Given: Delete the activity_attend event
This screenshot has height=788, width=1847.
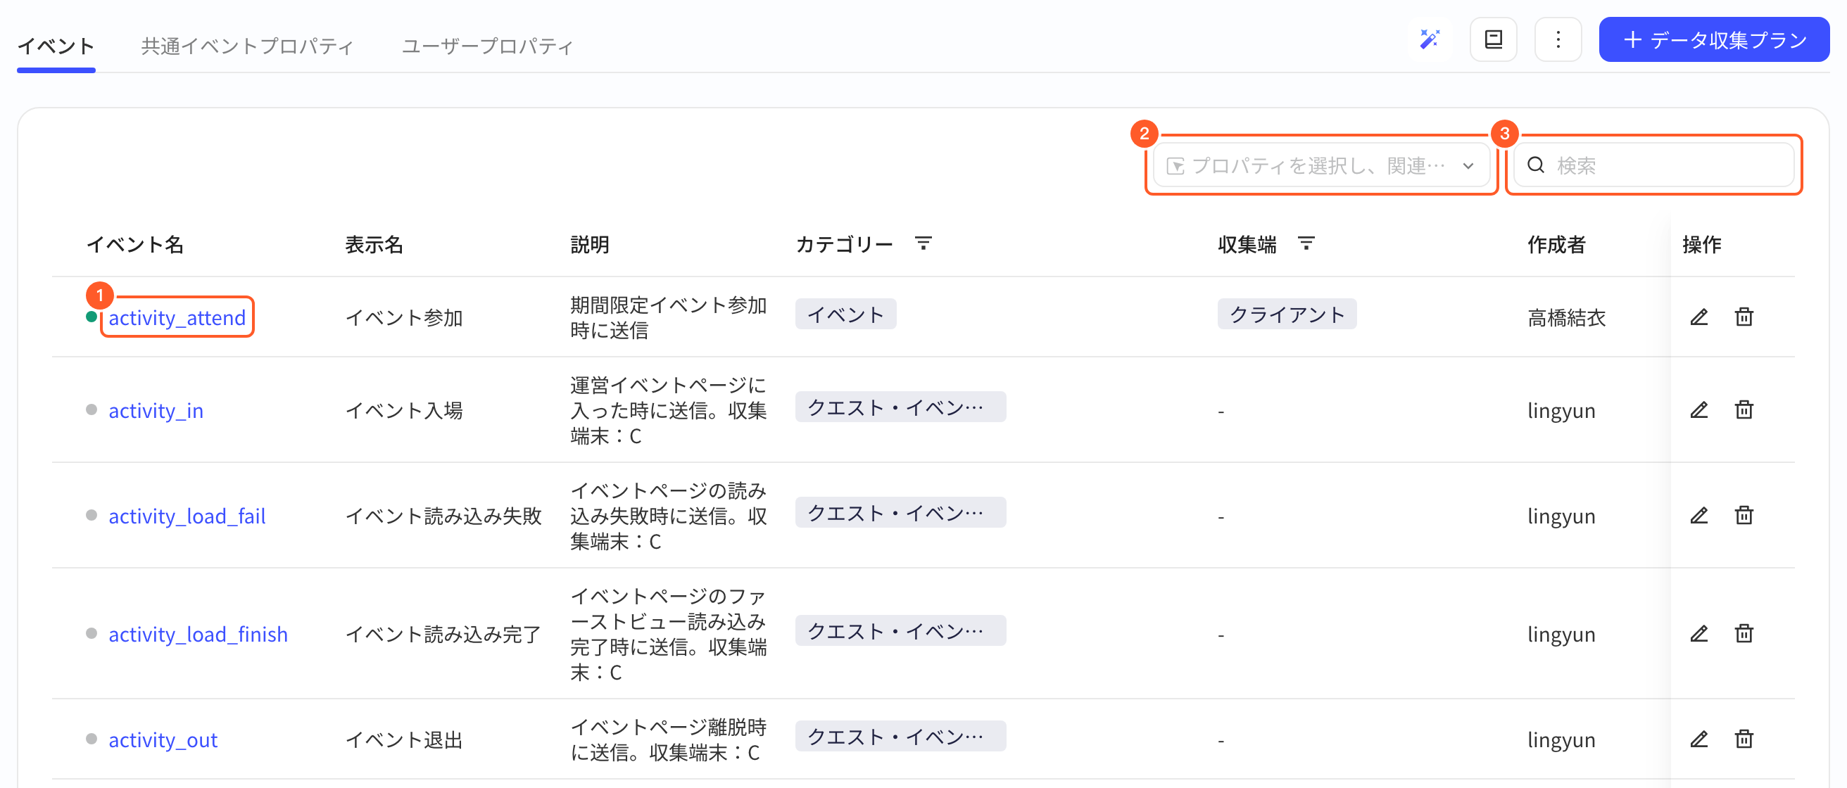Looking at the screenshot, I should 1744,317.
